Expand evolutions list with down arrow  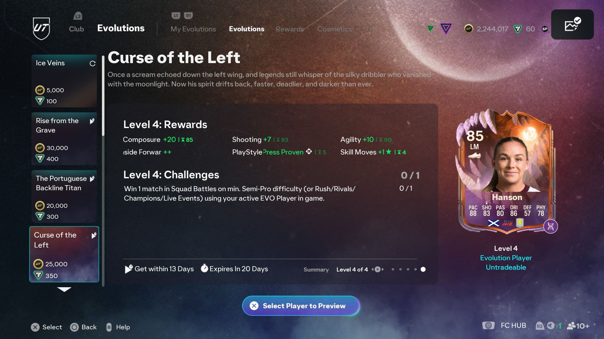point(64,289)
